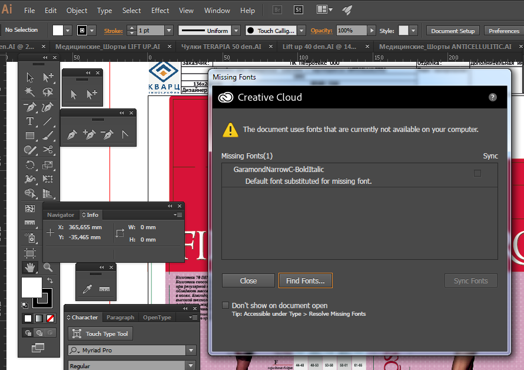Open Style dropdown arrow
This screenshot has height=370, width=524.
[414, 31]
